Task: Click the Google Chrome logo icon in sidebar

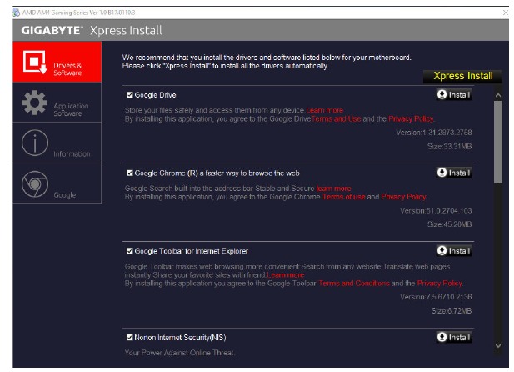Action: click(34, 184)
